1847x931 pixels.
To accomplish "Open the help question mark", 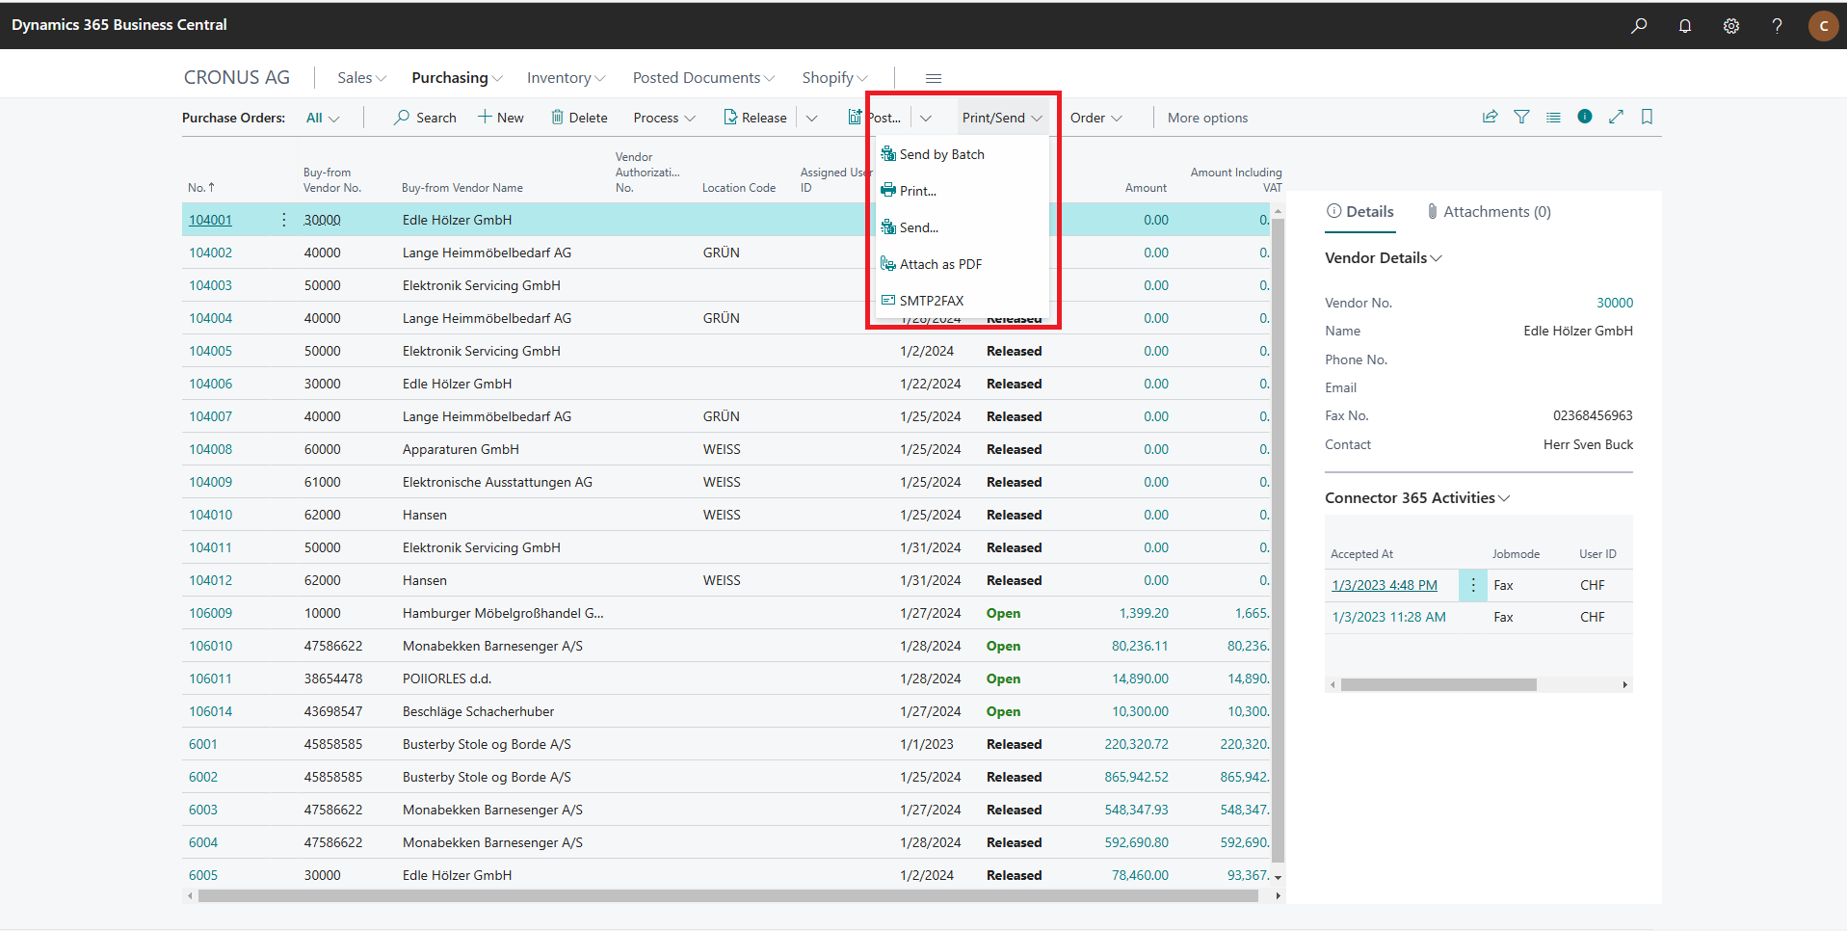I will [x=1777, y=26].
